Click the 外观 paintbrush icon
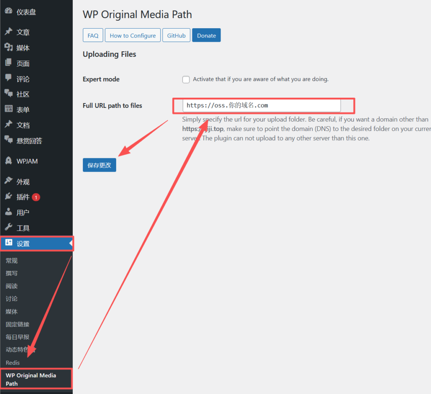The height and width of the screenshot is (394, 431). click(x=8, y=181)
